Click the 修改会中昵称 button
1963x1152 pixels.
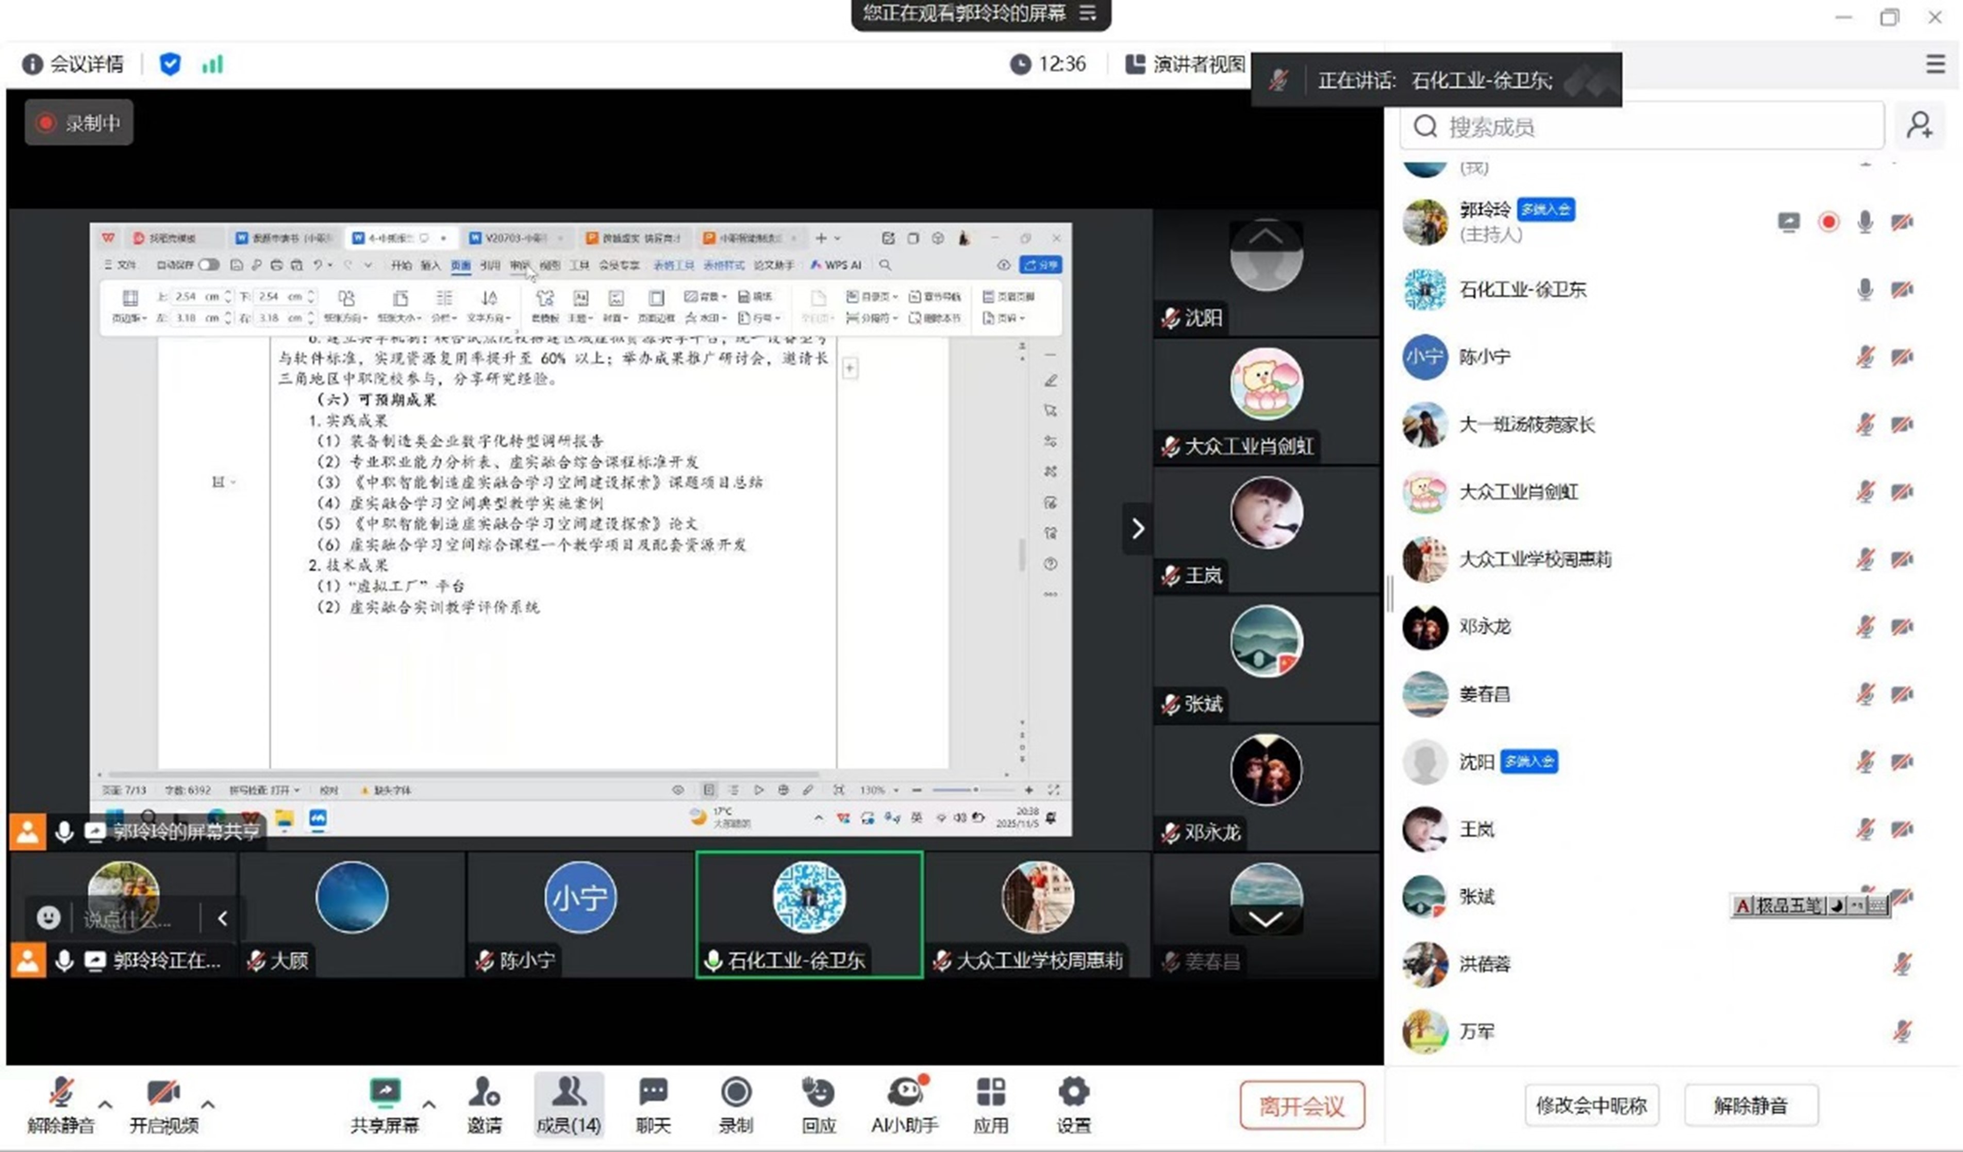pyautogui.click(x=1591, y=1105)
